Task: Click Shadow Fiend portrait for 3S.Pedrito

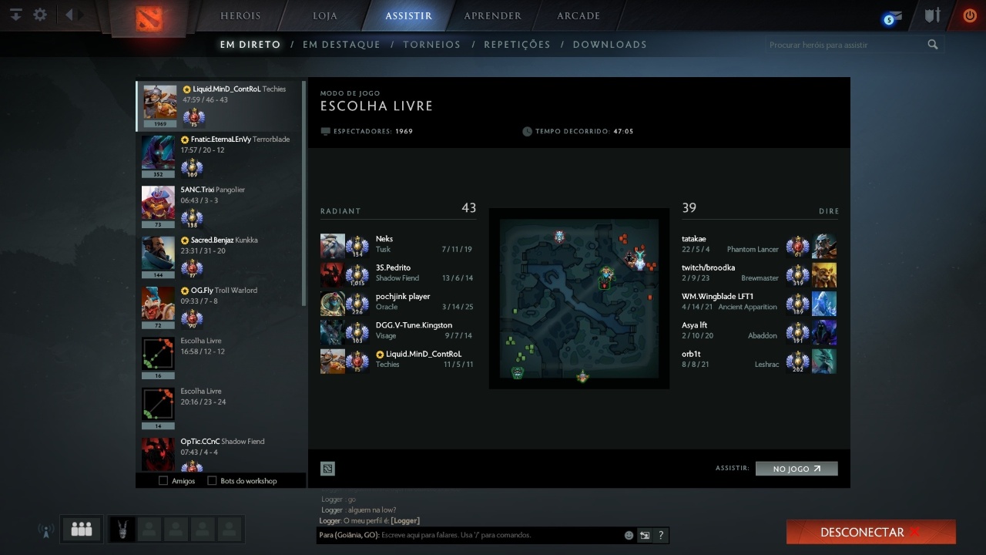Action: 333,274
